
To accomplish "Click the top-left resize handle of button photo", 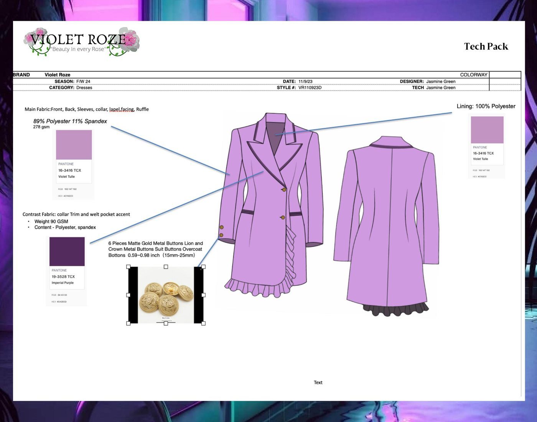I will pyautogui.click(x=128, y=267).
